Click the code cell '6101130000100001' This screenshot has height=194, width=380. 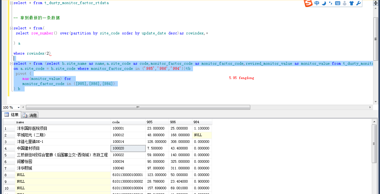click(128, 175)
